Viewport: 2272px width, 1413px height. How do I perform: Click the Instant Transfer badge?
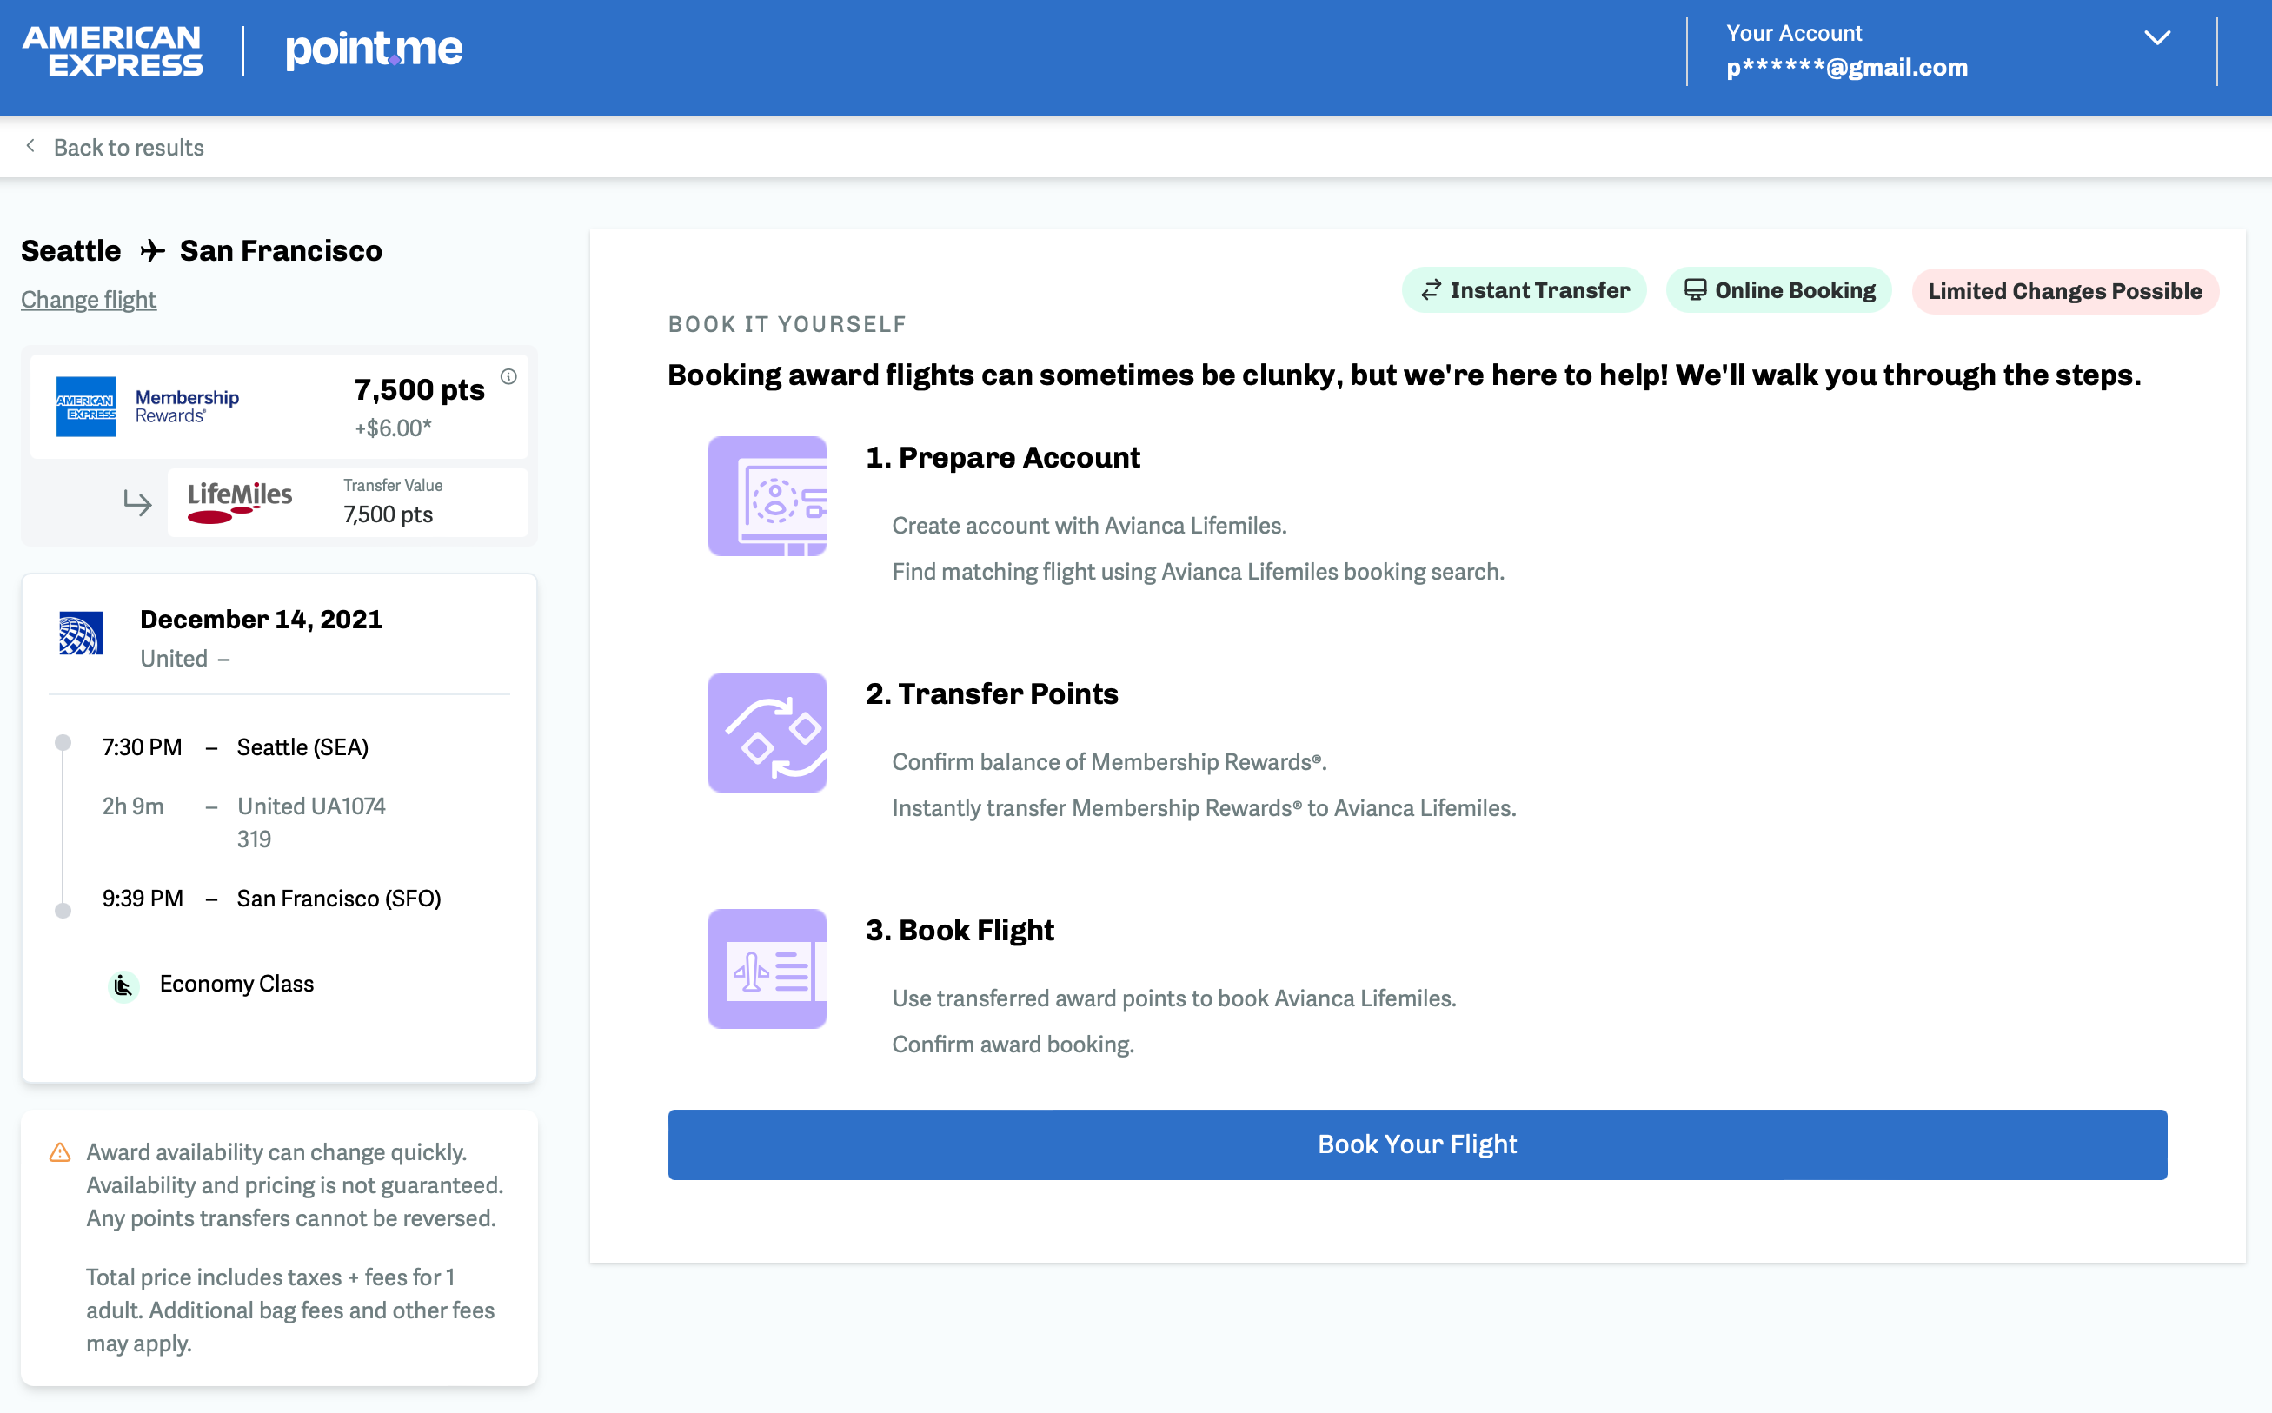coord(1525,290)
